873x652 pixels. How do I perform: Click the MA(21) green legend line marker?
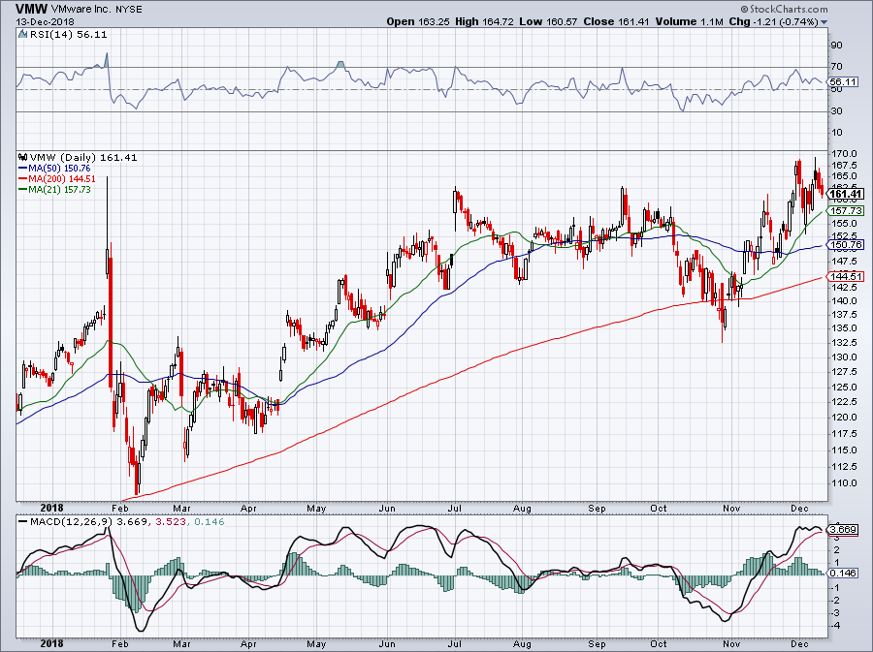(23, 190)
